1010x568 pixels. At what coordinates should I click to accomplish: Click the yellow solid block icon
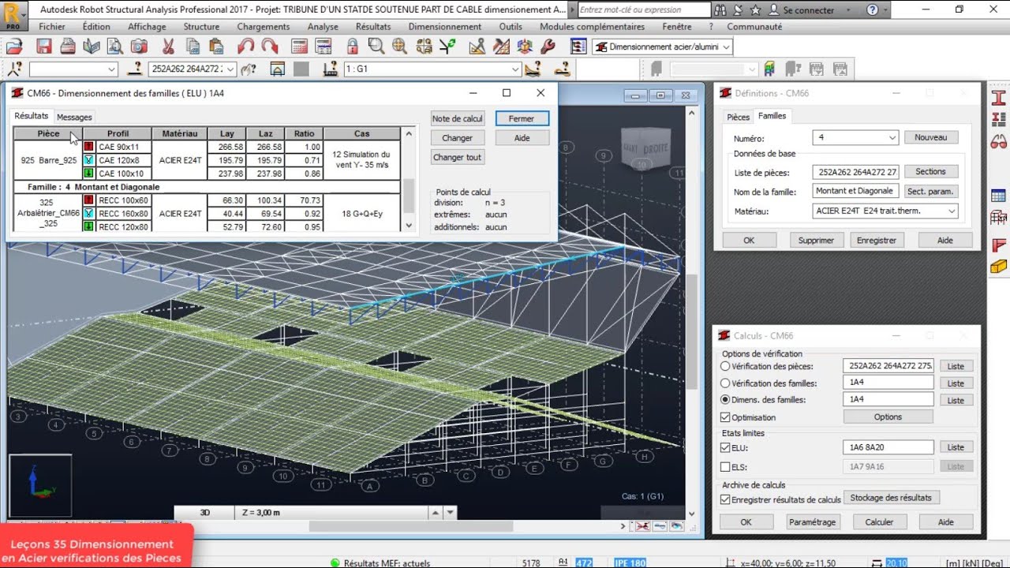[998, 266]
